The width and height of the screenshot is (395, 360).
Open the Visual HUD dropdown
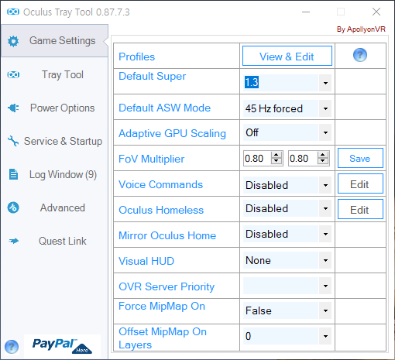(x=325, y=260)
